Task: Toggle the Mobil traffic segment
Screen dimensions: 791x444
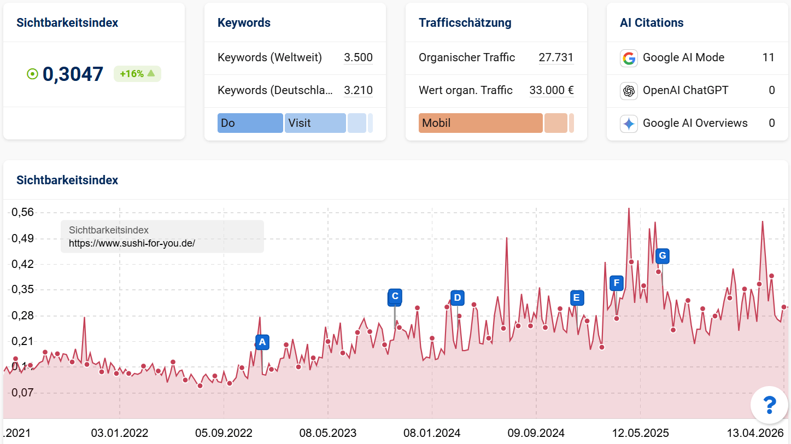Action: click(x=480, y=123)
